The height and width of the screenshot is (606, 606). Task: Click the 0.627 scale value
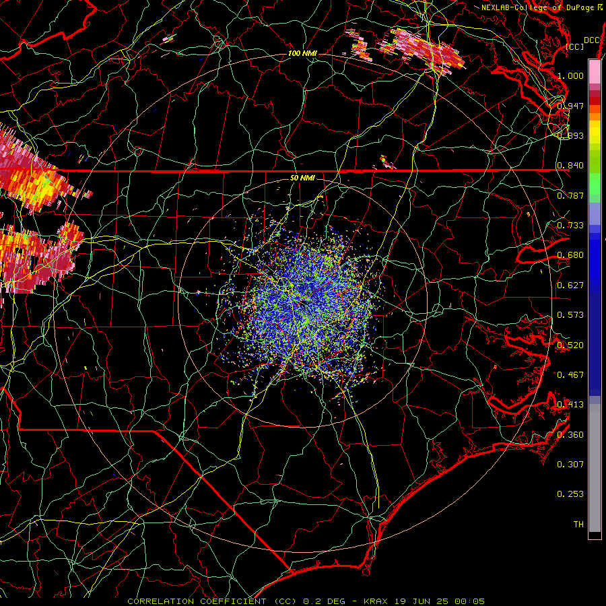pos(570,285)
